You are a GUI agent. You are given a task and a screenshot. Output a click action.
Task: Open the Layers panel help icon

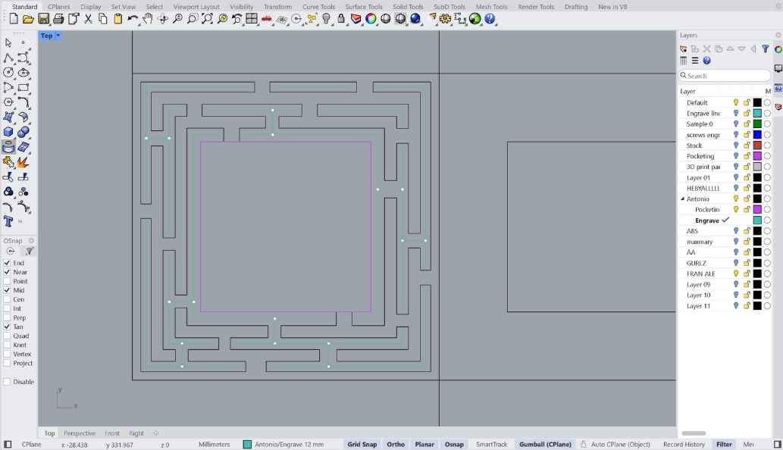[706, 61]
